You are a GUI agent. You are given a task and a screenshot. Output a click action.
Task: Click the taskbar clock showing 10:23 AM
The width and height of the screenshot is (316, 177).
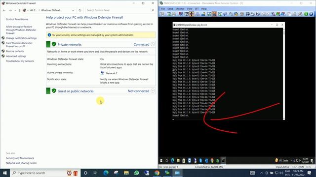[298, 173]
